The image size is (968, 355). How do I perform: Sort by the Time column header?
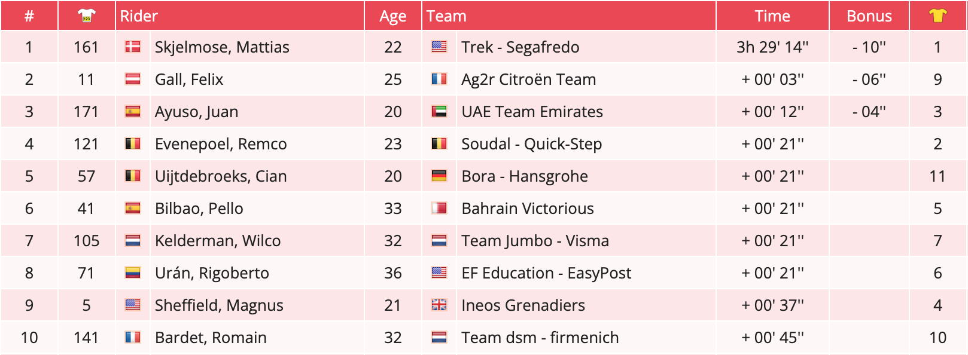(x=772, y=16)
